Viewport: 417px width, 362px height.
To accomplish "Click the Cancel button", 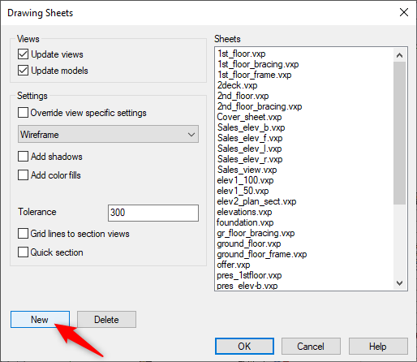I will coord(311,347).
